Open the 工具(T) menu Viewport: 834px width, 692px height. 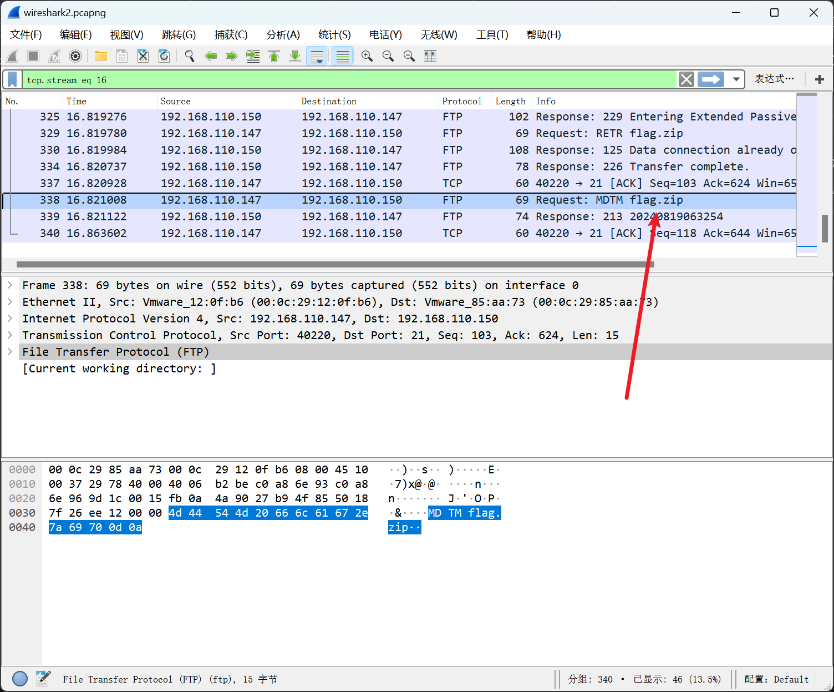492,35
